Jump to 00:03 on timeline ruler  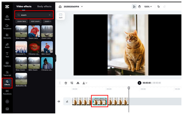tap(109, 89)
